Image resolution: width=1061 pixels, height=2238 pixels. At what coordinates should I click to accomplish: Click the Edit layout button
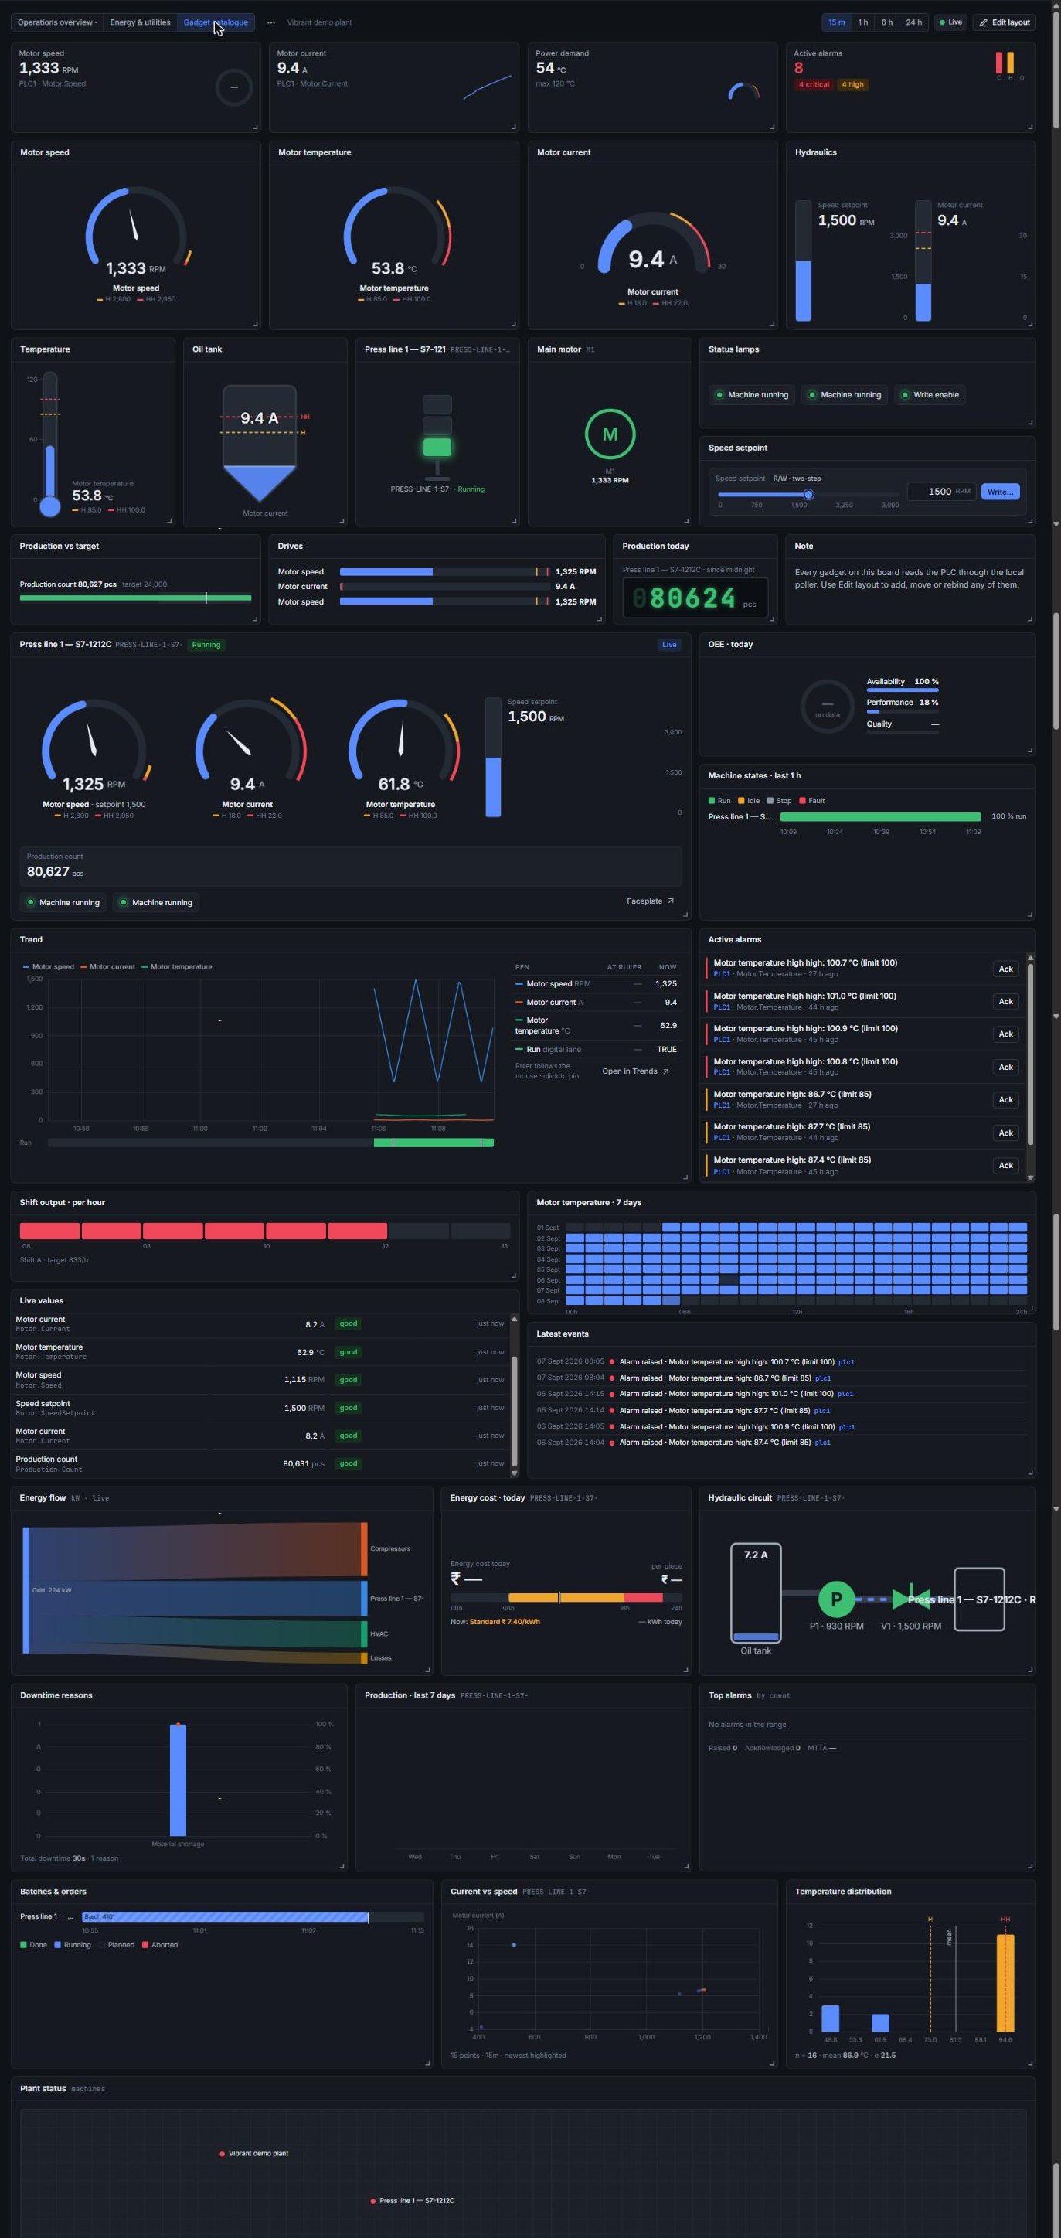[x=1005, y=22]
